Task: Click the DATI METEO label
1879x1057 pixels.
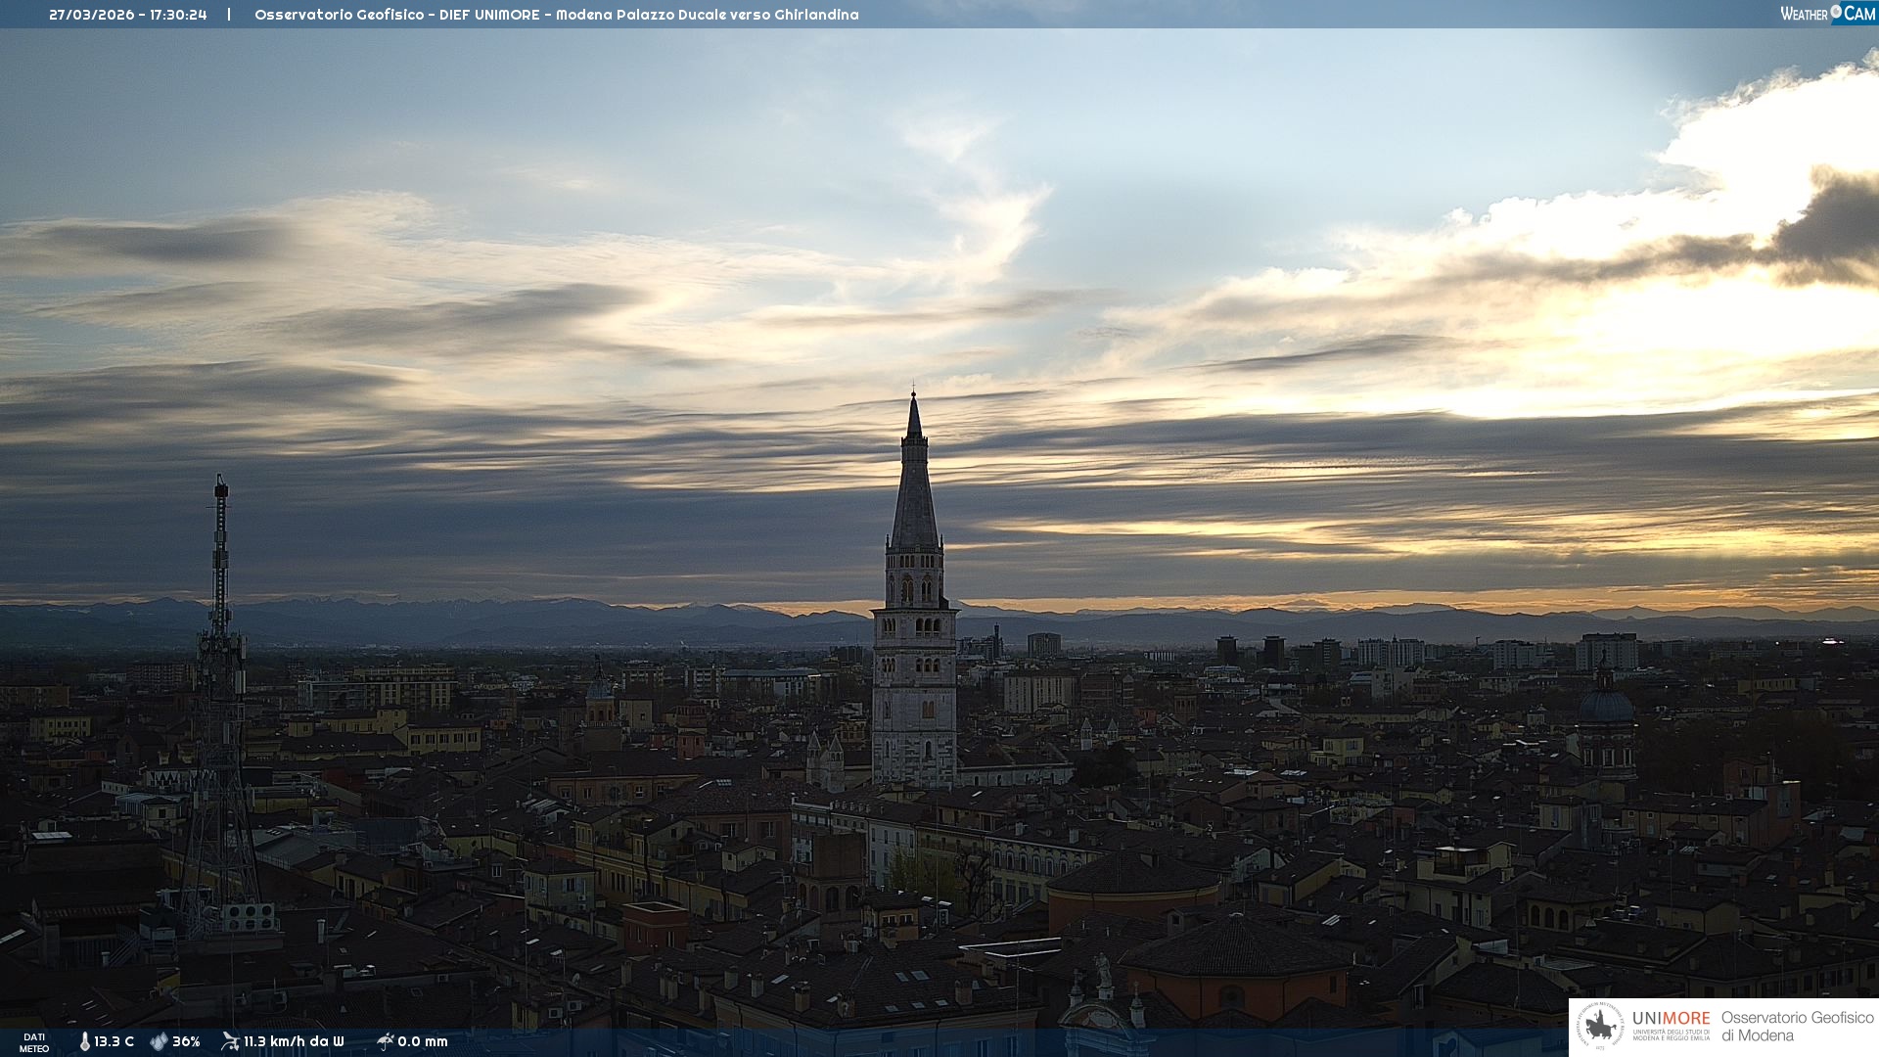Action: 34,1042
